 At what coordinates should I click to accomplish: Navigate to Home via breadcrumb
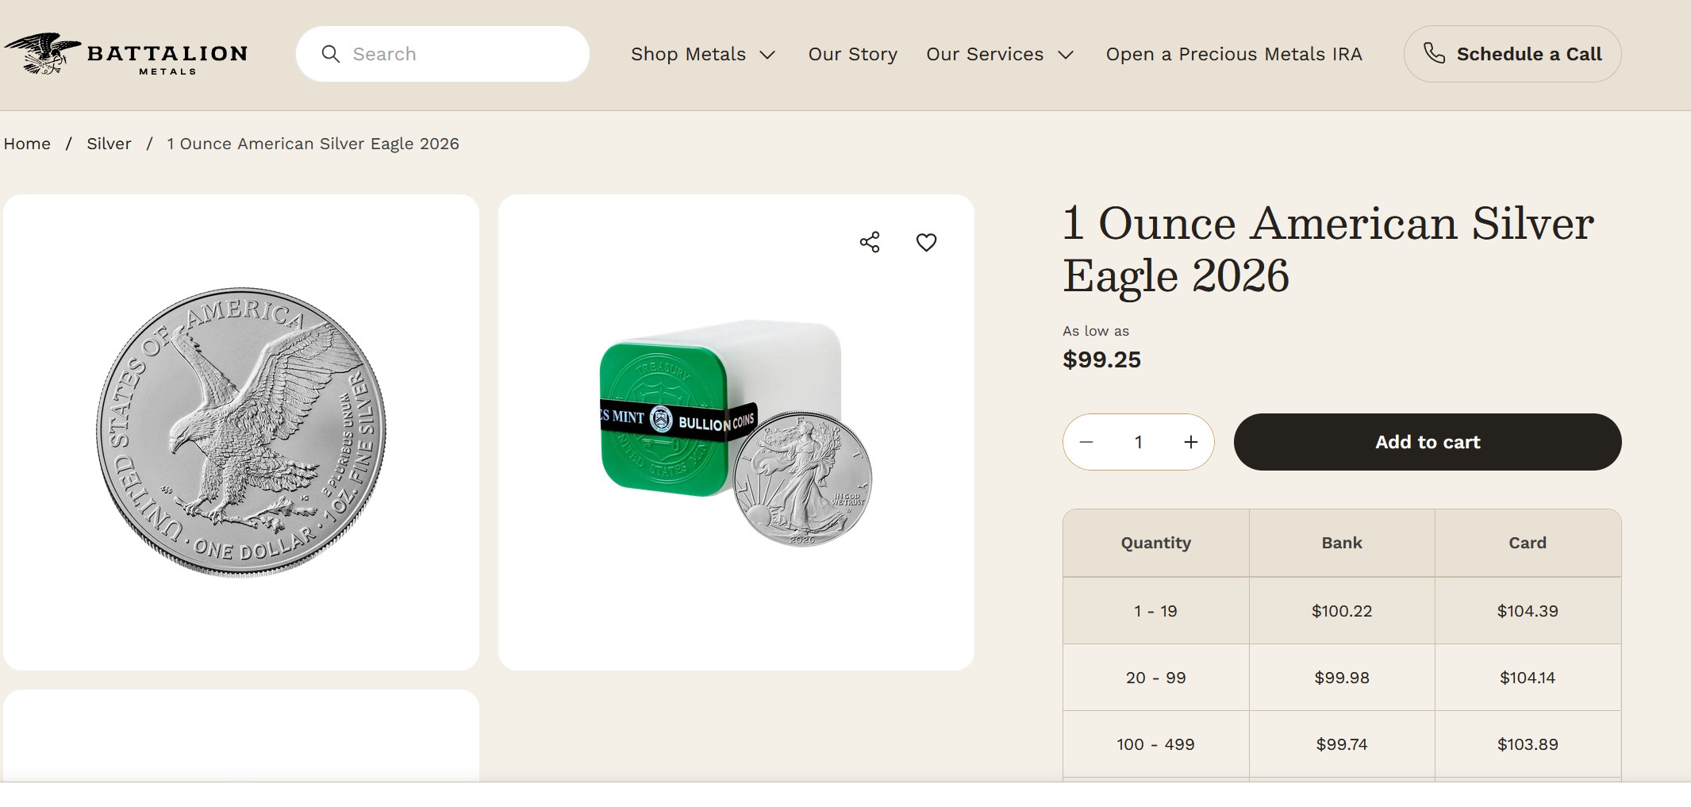point(27,144)
